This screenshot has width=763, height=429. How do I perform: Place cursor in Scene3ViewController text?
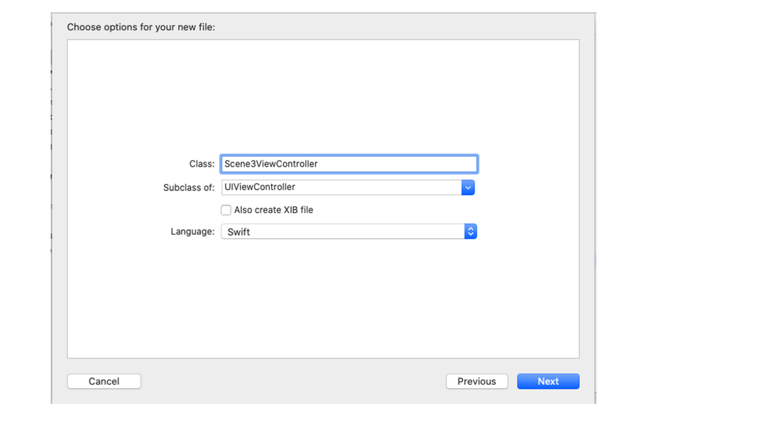(271, 164)
